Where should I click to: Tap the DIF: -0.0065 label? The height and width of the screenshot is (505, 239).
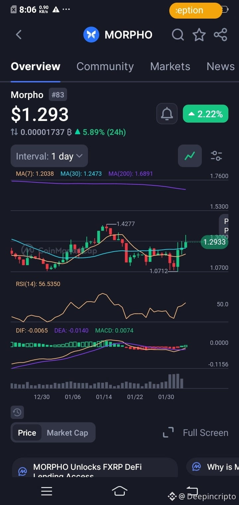(x=32, y=330)
